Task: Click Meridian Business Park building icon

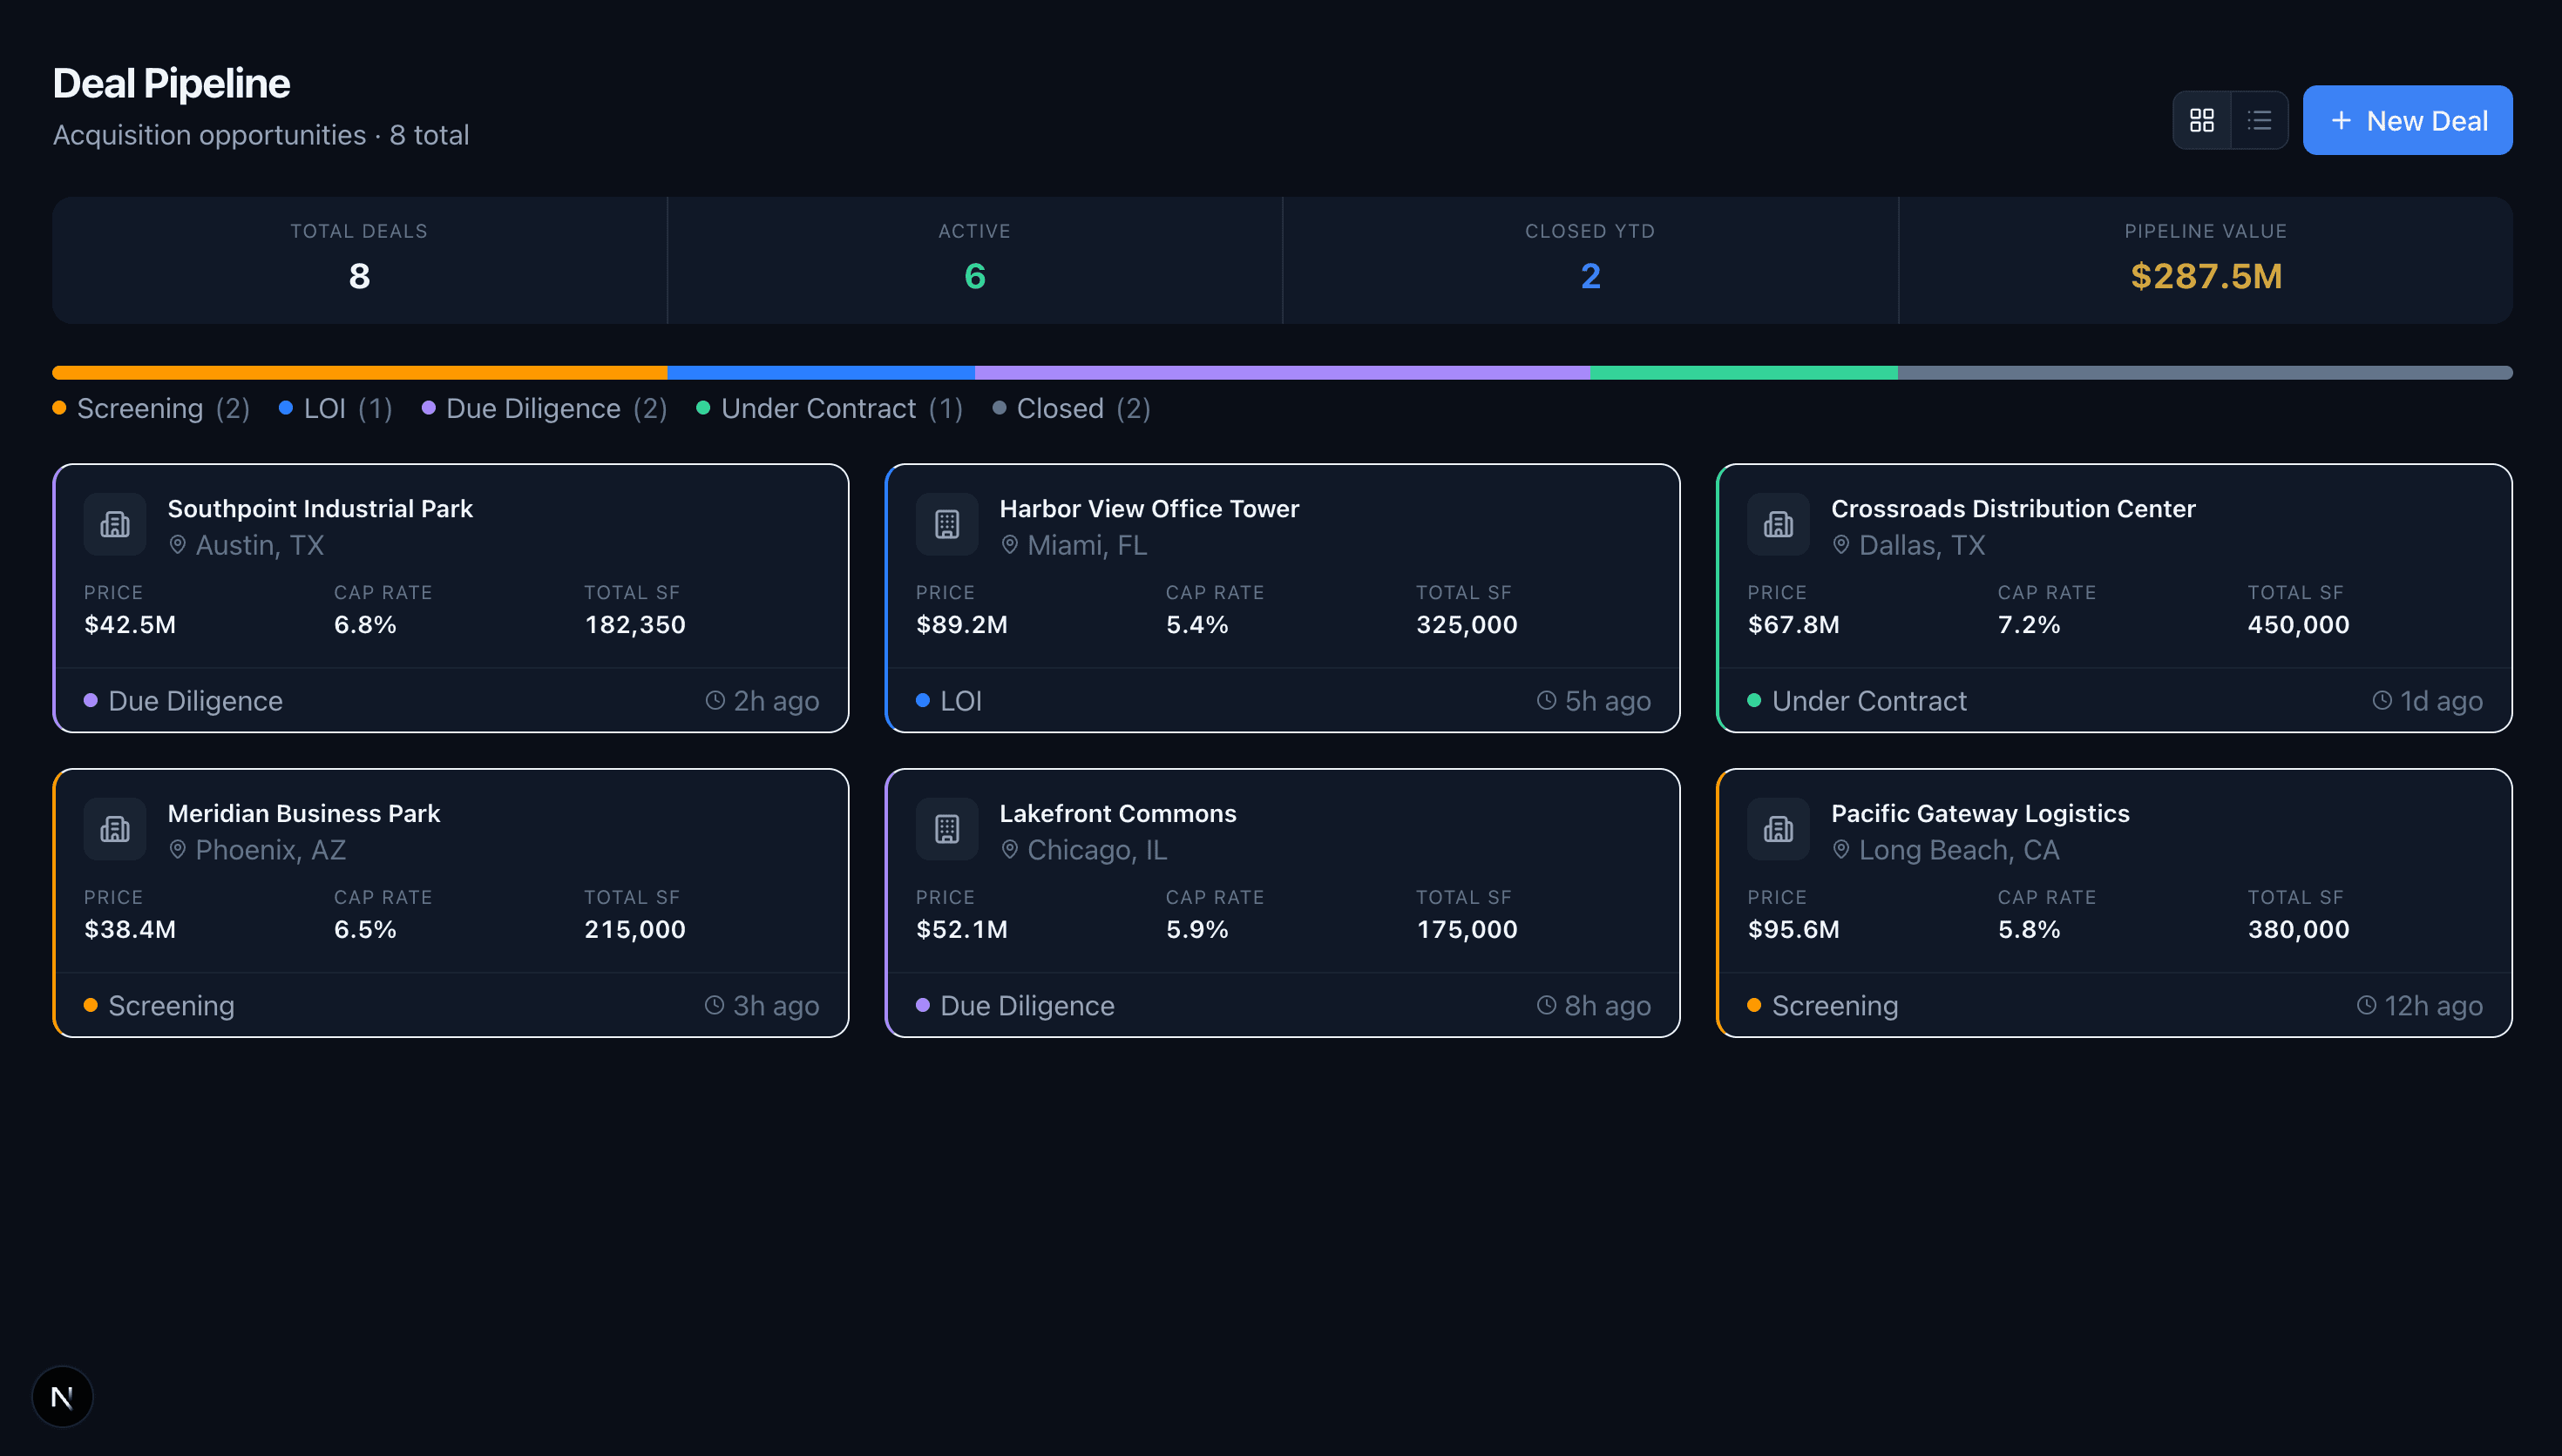Action: coord(115,829)
